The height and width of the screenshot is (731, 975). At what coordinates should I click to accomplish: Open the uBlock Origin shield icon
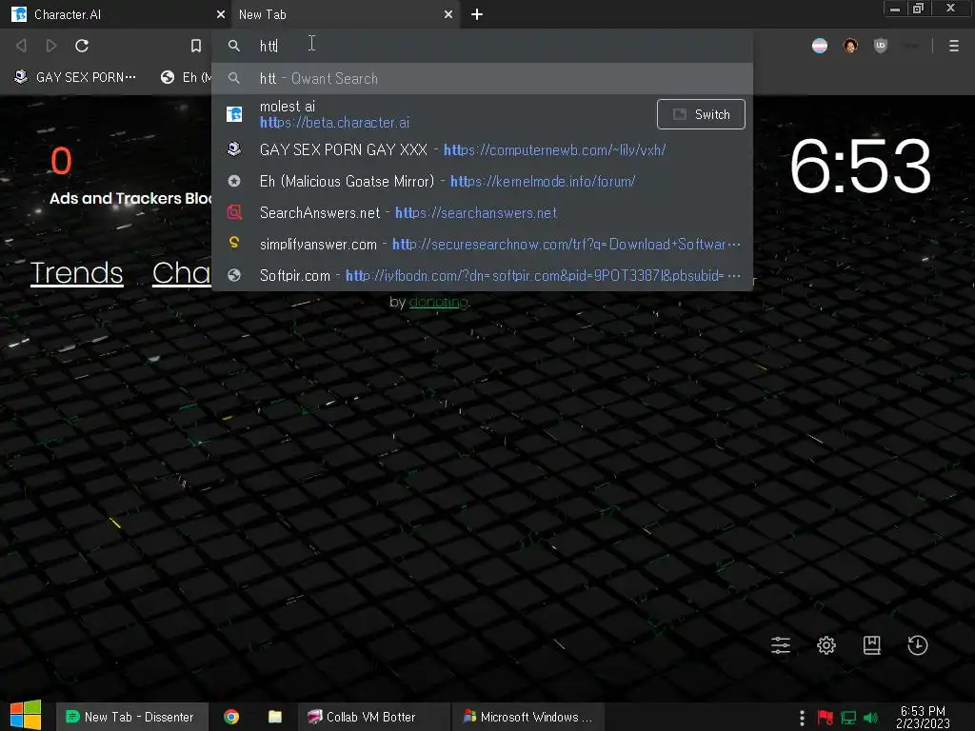(x=881, y=46)
